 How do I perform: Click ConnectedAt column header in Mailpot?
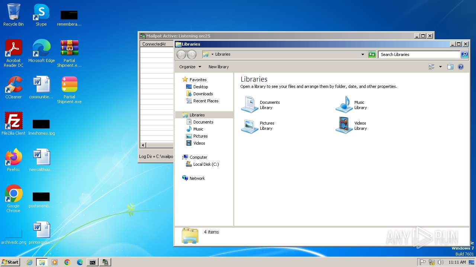pyautogui.click(x=157, y=44)
